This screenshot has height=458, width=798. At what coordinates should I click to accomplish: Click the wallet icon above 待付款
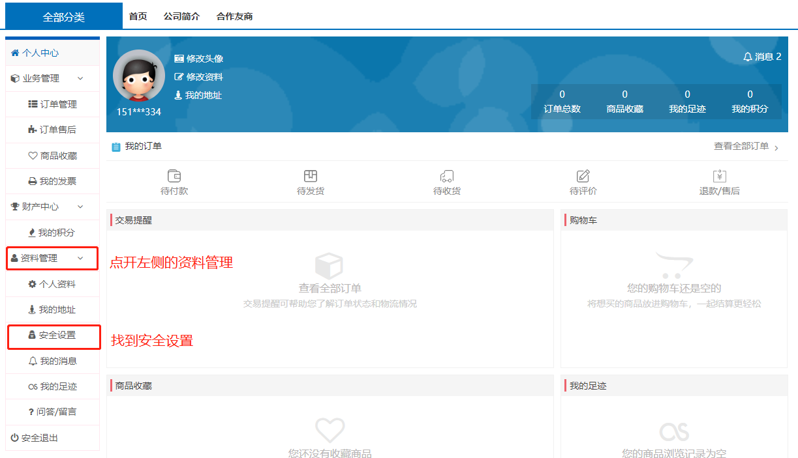(174, 176)
